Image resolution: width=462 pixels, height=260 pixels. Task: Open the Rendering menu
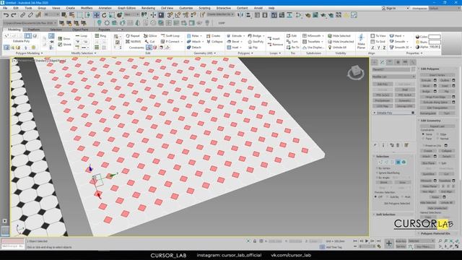click(148, 8)
